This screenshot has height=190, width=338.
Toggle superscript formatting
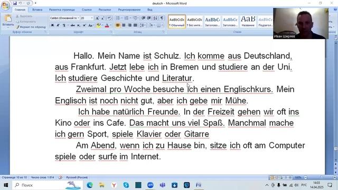[84, 25]
